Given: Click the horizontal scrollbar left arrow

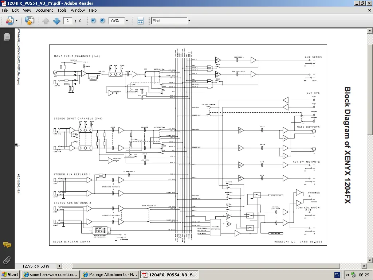Looking at the screenshot, I should pos(59,266).
